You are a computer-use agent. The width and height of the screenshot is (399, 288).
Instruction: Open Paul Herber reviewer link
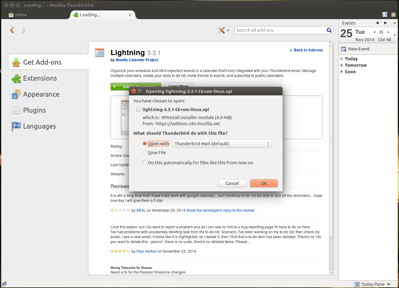pos(147,251)
